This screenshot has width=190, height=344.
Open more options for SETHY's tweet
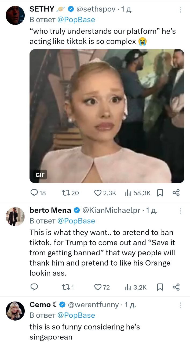coord(180,10)
